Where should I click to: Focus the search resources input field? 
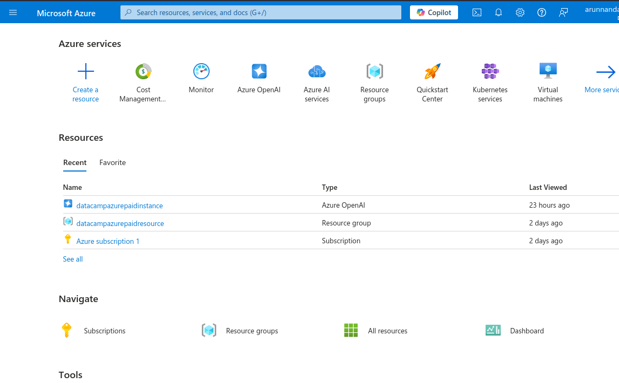(x=260, y=12)
